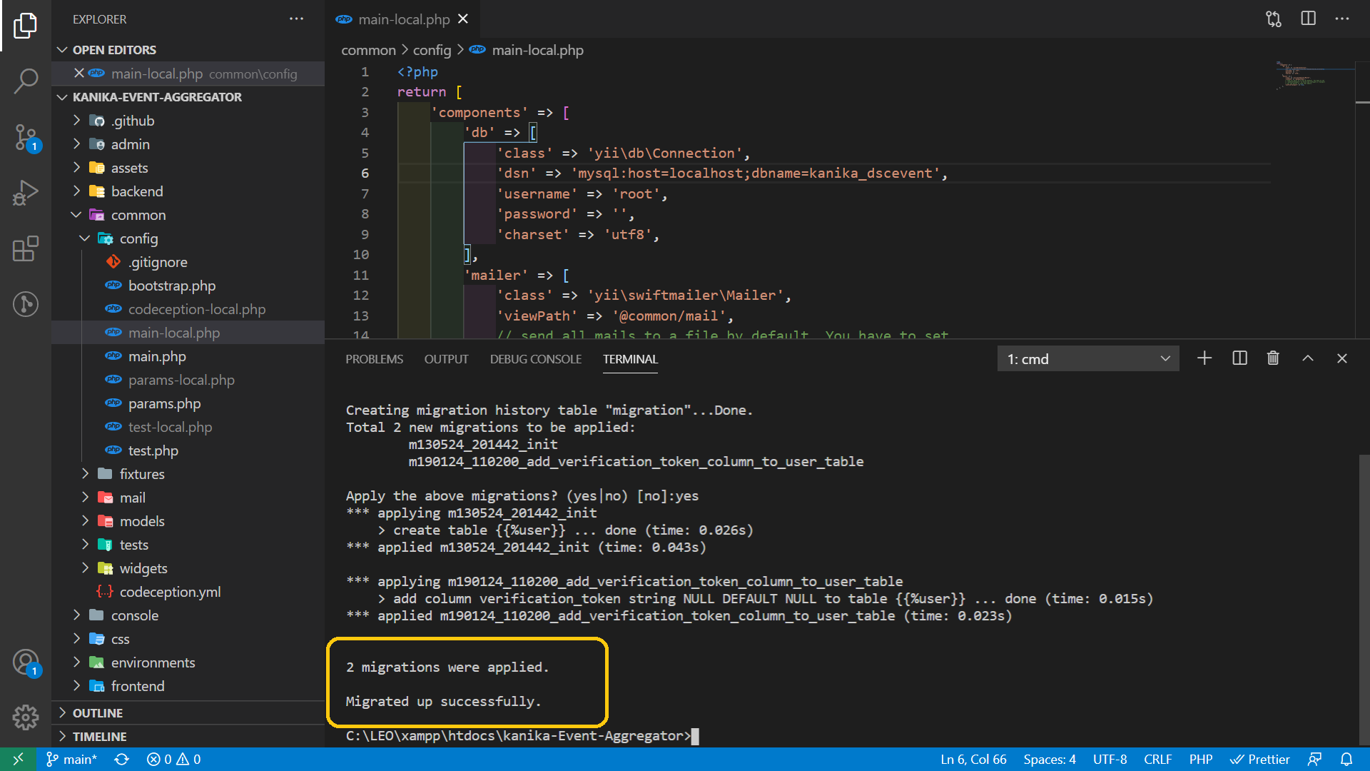Screen dimensions: 1370x771
Task: Open codeception.yml file
Action: click(x=188, y=592)
